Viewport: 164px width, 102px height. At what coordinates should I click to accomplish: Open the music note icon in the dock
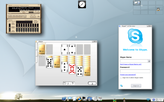click(x=95, y=99)
